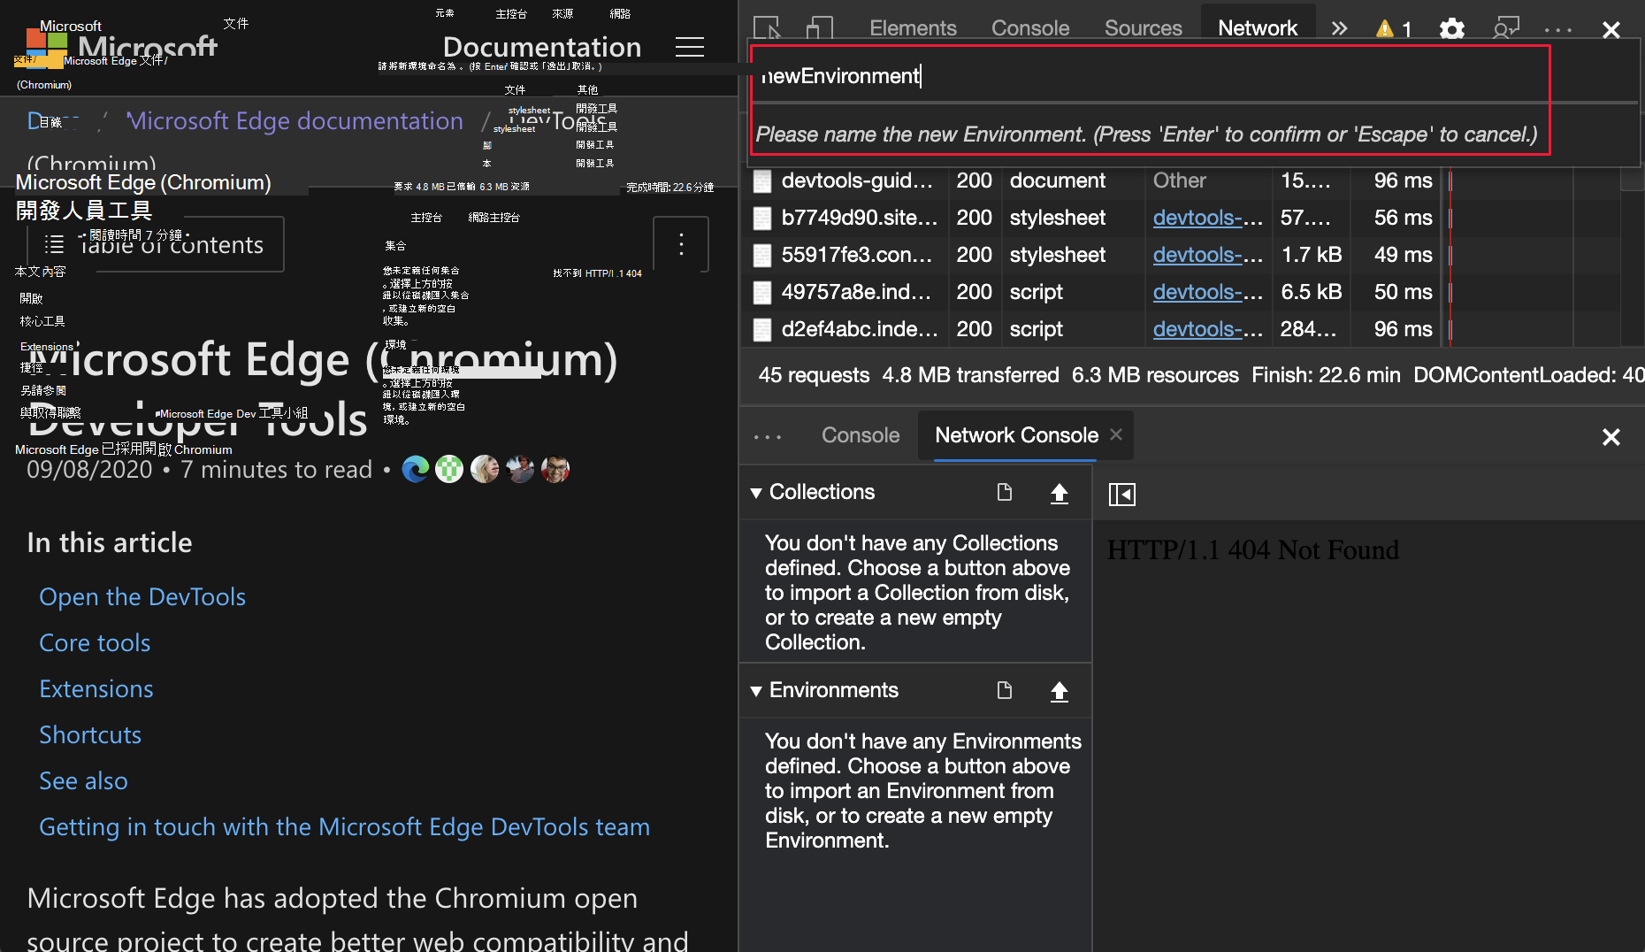Screen dimensions: 1645x952
Task: Open initiator link for d2ef4abc.inde row
Action: (1207, 329)
